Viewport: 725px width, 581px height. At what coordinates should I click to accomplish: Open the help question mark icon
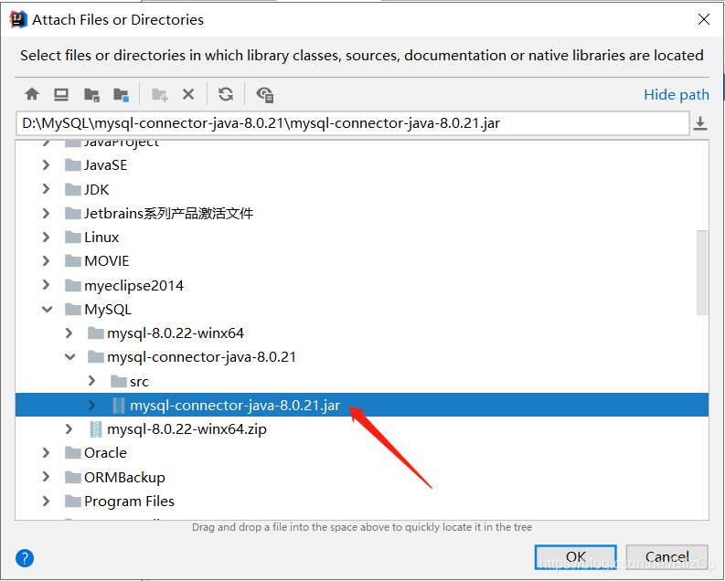click(x=25, y=558)
